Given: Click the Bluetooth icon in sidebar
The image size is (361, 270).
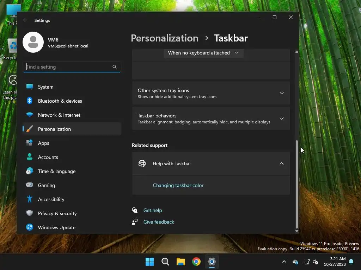Looking at the screenshot, I should click(30, 101).
